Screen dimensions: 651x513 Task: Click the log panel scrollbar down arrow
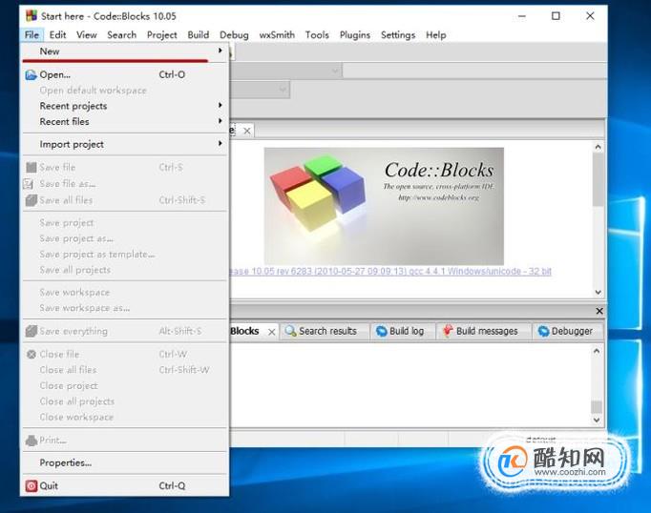[597, 420]
